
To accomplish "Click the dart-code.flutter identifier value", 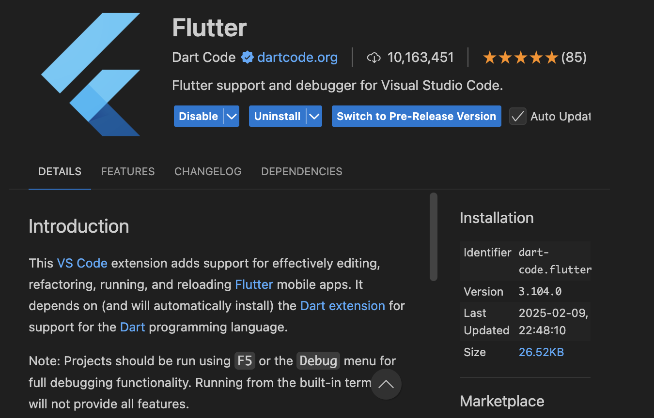I will point(555,261).
